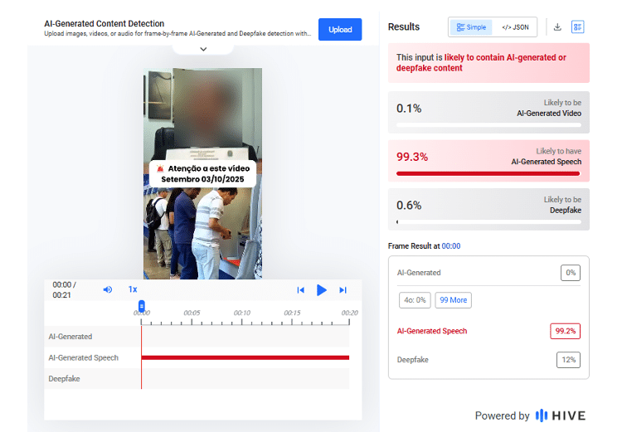The width and height of the screenshot is (622, 432).
Task: Click the download results icon
Action: [557, 27]
